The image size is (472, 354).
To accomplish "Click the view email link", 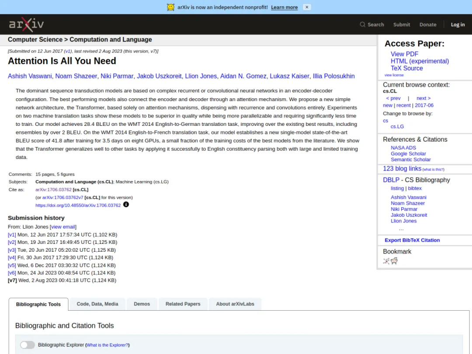I will (x=63, y=227).
